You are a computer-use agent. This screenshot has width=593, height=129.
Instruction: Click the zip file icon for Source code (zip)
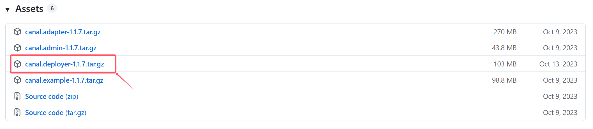[x=17, y=96]
